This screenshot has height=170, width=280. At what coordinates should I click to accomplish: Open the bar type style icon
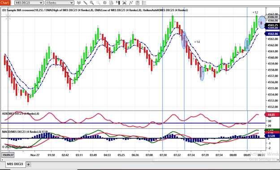pyautogui.click(x=78, y=3)
